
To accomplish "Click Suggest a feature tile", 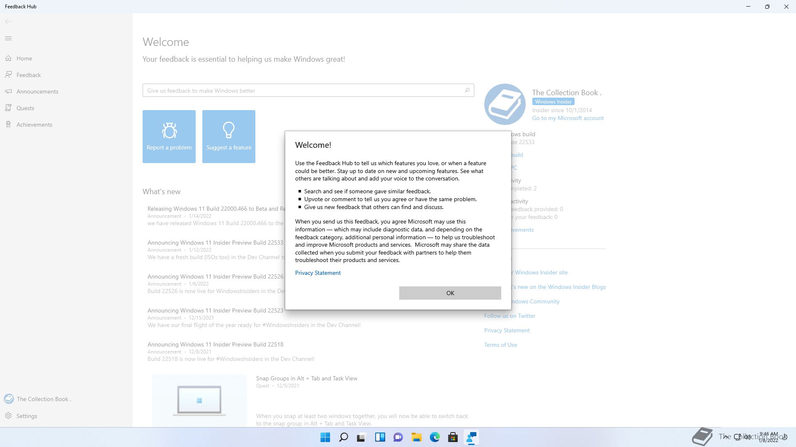I will pyautogui.click(x=229, y=137).
